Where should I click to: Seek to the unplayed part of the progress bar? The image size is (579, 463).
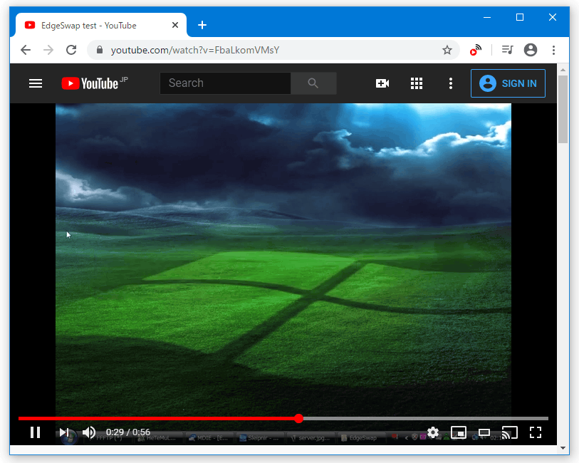pyautogui.click(x=425, y=418)
